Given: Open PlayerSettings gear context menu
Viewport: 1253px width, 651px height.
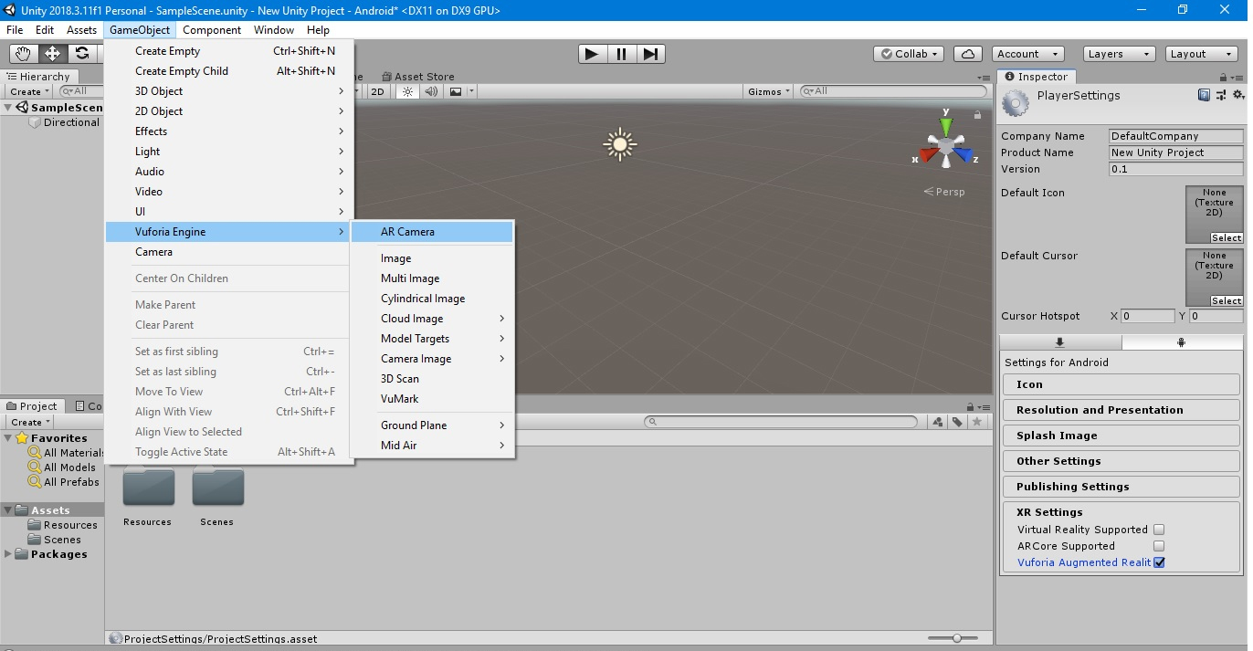Looking at the screenshot, I should pos(1238,95).
